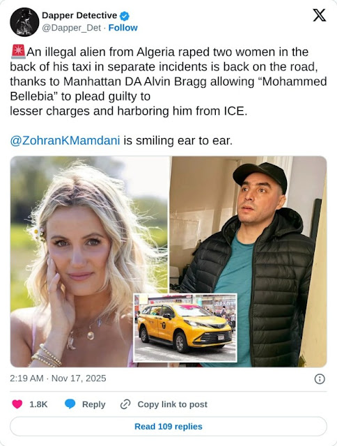Click the red siren emoji

pyautogui.click(x=19, y=52)
